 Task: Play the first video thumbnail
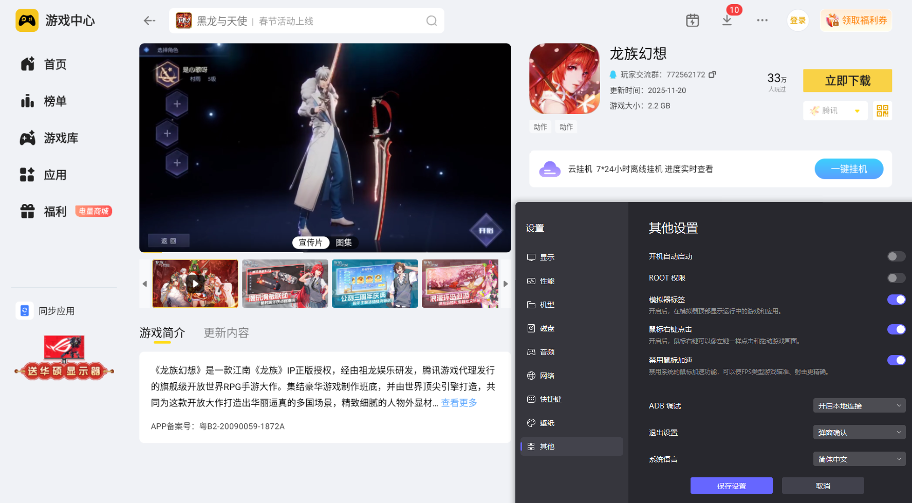[195, 284]
